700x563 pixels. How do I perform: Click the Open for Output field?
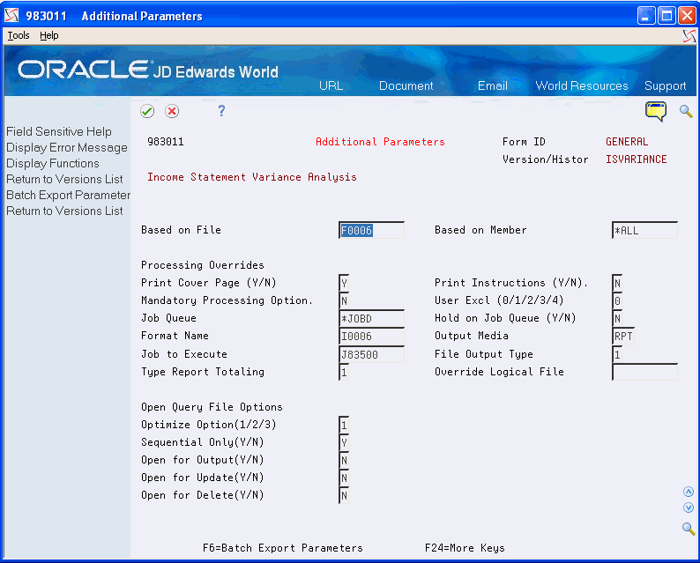344,460
